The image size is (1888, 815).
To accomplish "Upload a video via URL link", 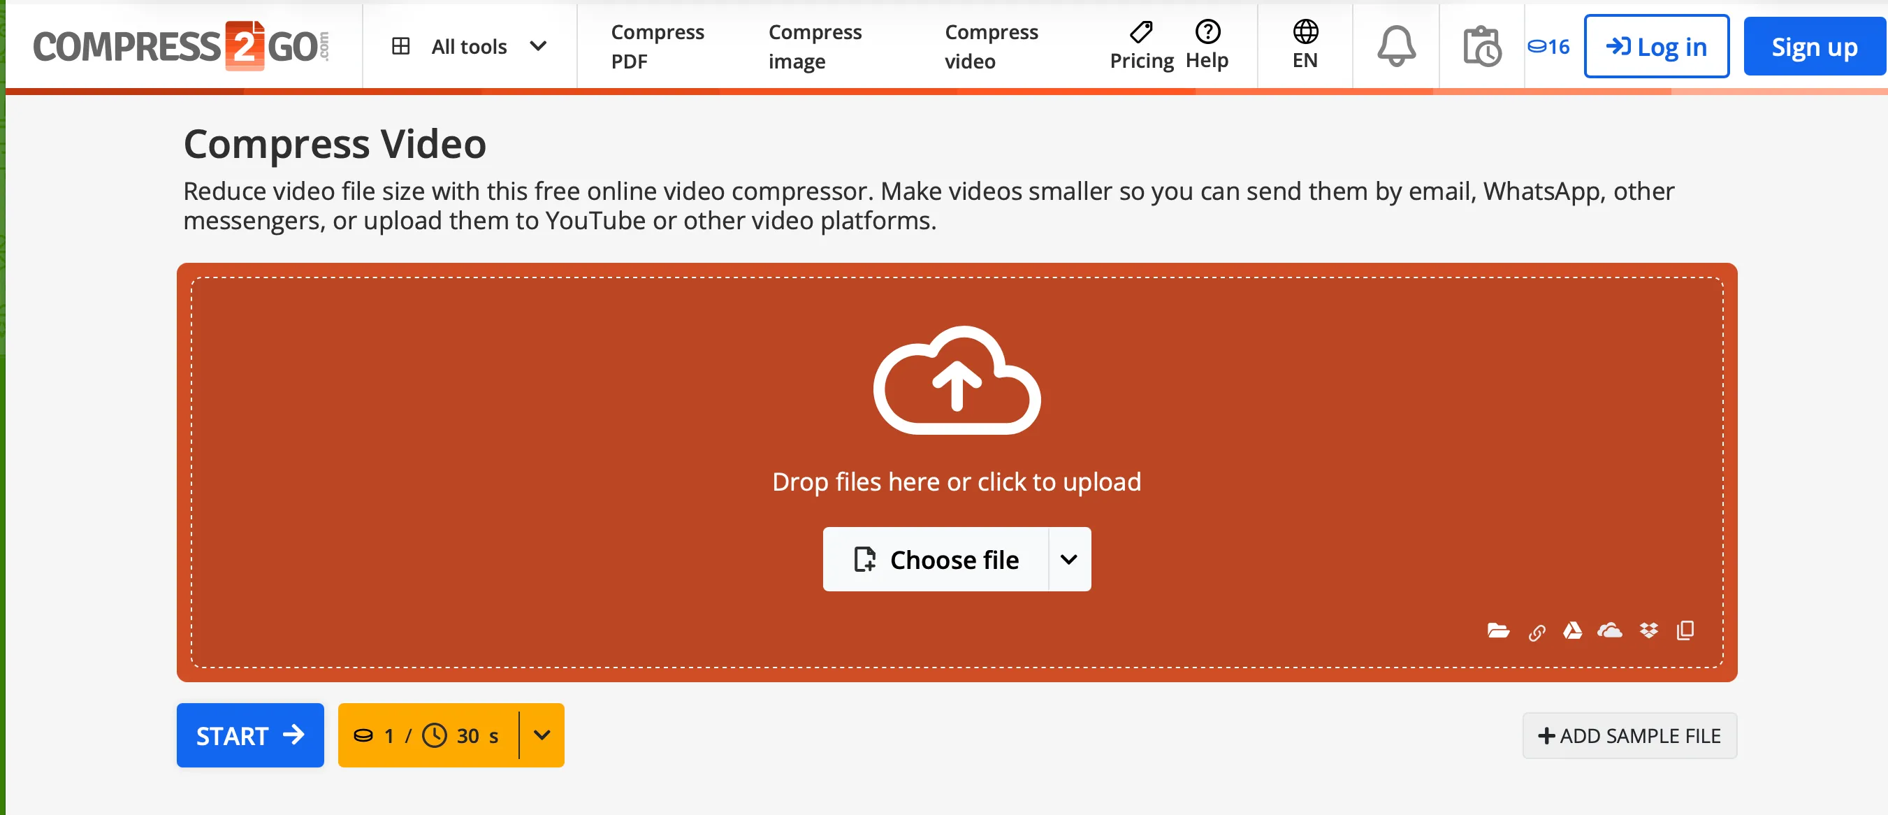I will point(1537,631).
